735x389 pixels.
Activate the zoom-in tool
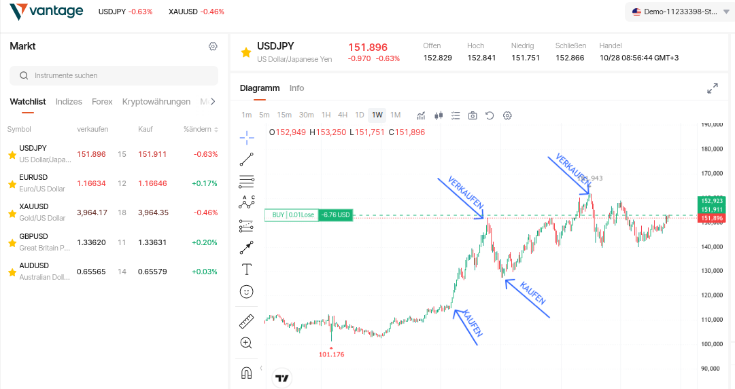247,343
